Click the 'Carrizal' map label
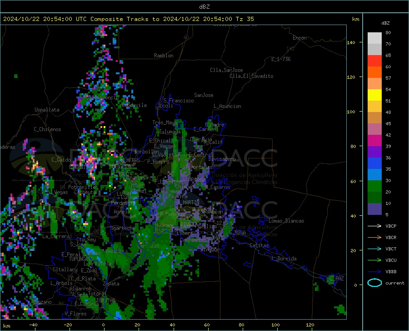Viewport: 409px width, 331px height. click(x=148, y=246)
